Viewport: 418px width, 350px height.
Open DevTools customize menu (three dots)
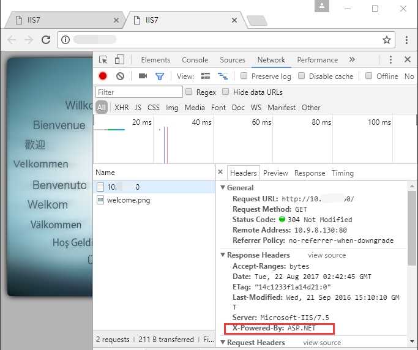coord(390,59)
